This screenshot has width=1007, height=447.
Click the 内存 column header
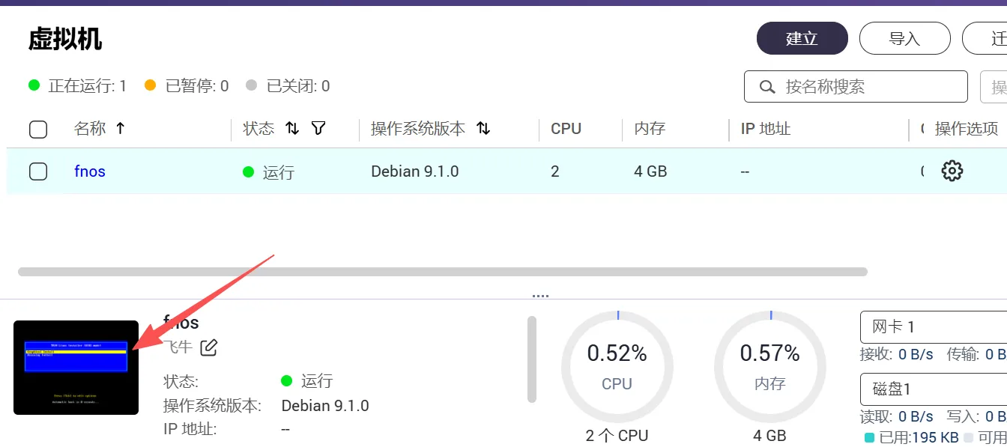pyautogui.click(x=650, y=129)
